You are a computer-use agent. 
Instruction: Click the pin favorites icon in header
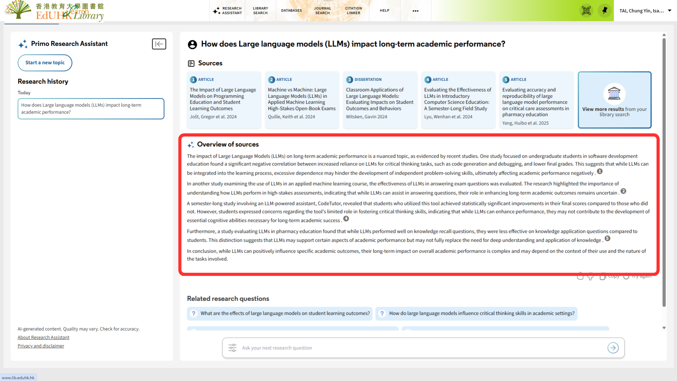605,11
